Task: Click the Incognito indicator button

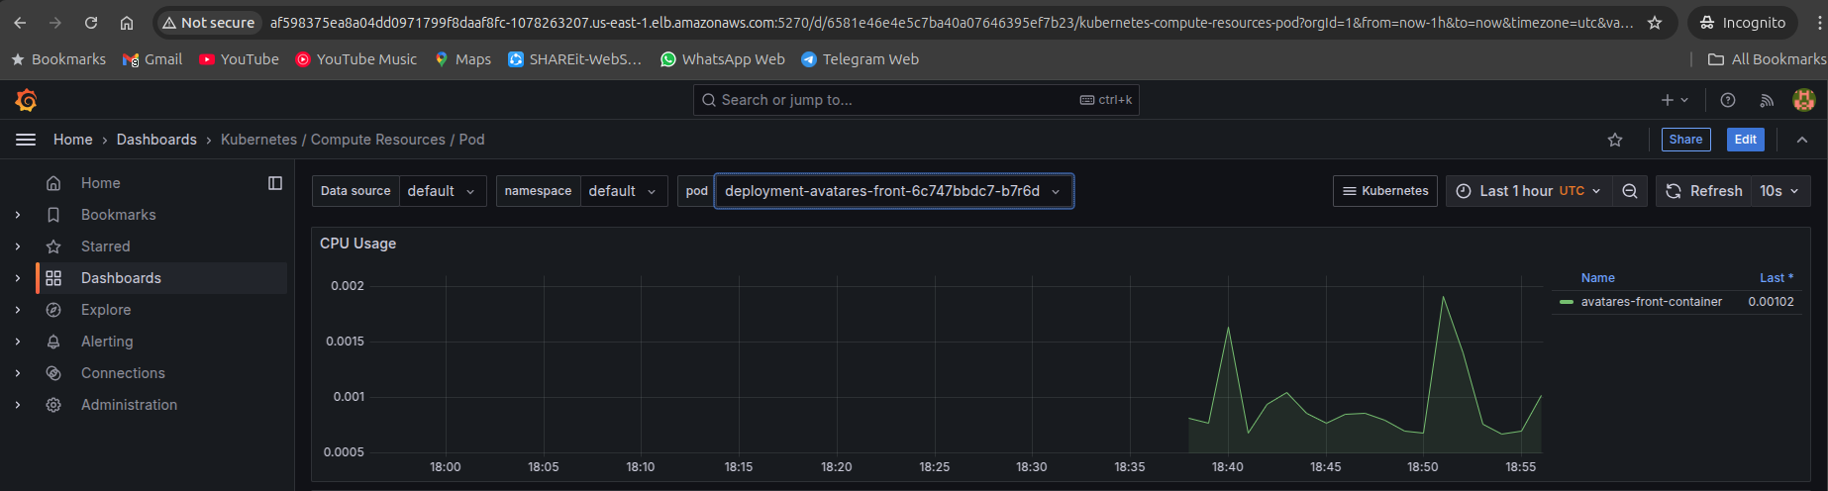Action: point(1742,23)
